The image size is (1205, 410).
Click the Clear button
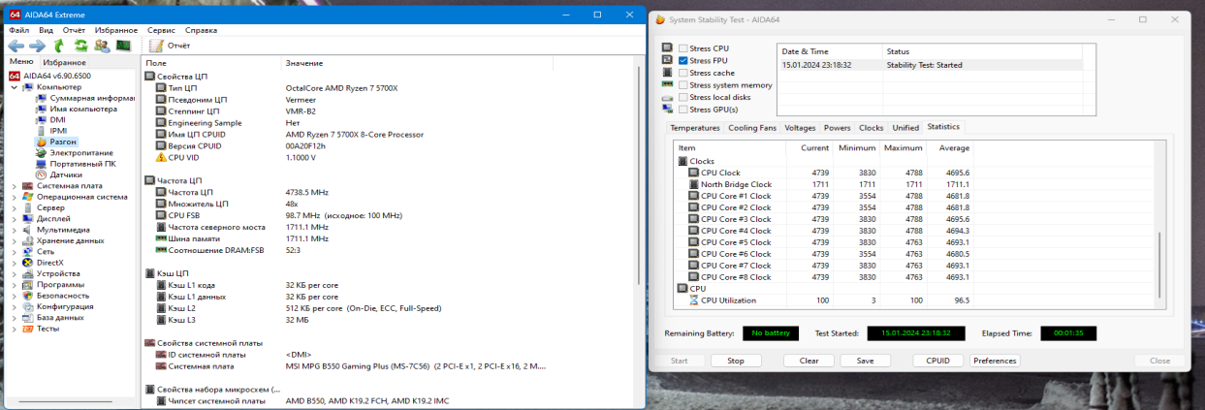click(809, 361)
